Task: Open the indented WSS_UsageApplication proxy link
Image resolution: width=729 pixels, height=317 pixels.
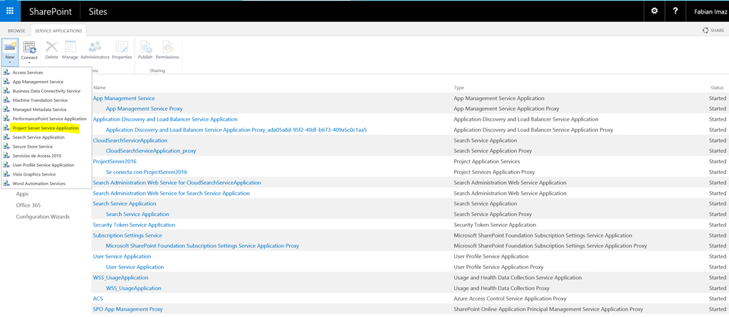Action: [133, 289]
